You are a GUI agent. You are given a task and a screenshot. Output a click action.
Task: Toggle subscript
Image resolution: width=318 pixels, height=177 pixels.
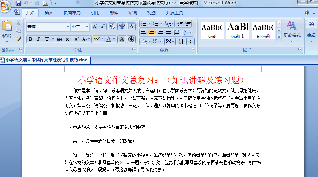tap(68, 39)
